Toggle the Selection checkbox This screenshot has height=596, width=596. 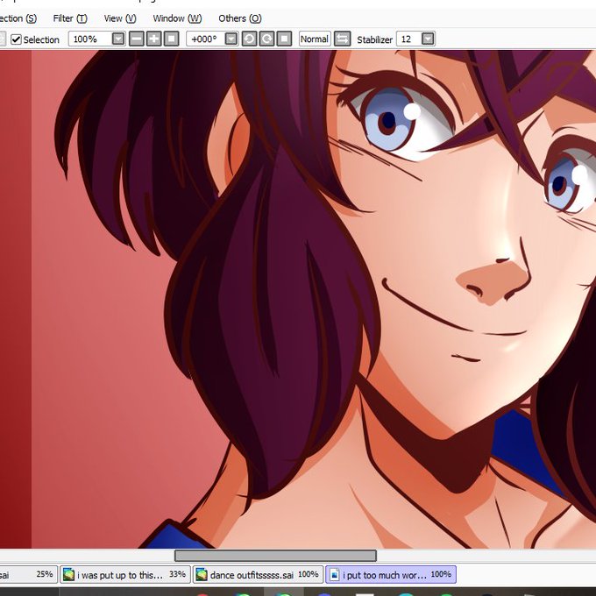point(16,39)
